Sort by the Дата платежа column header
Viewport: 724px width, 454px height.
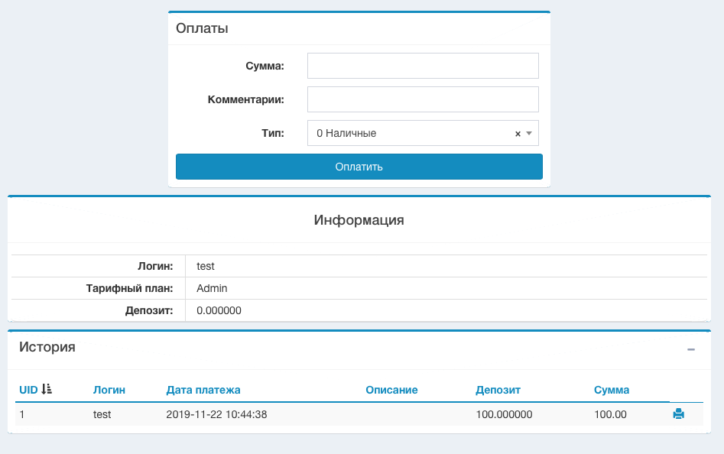pos(203,390)
